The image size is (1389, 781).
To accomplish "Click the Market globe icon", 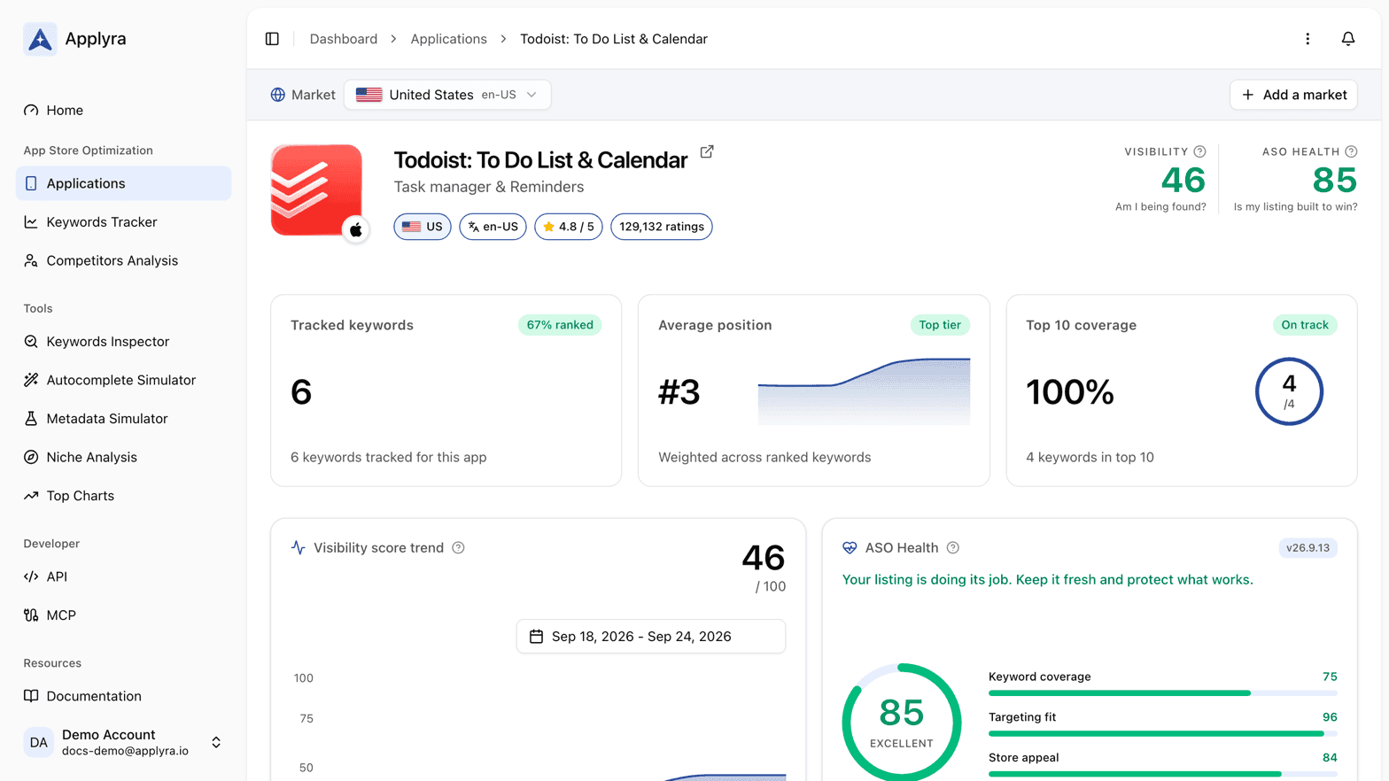I will 278,95.
